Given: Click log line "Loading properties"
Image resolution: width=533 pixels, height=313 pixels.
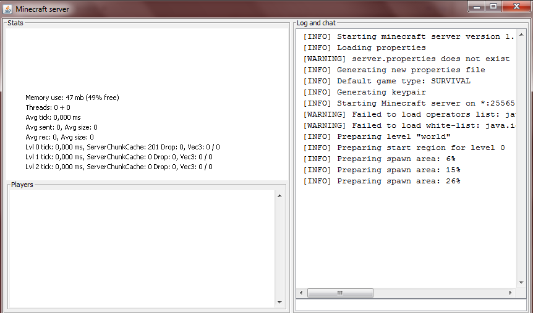Looking at the screenshot, I should (x=364, y=48).
